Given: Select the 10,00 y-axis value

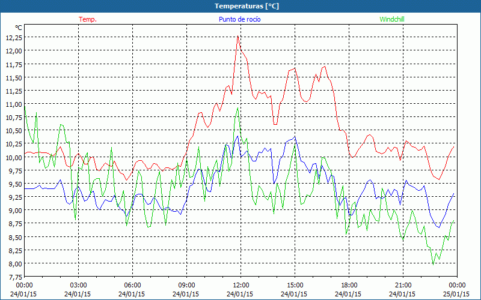Looking at the screenshot, I should point(14,158).
